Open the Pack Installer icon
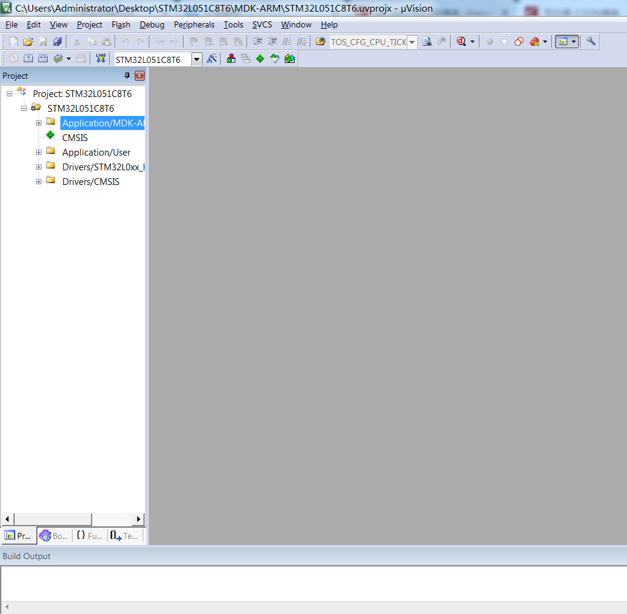This screenshot has width=627, height=614. [x=290, y=59]
